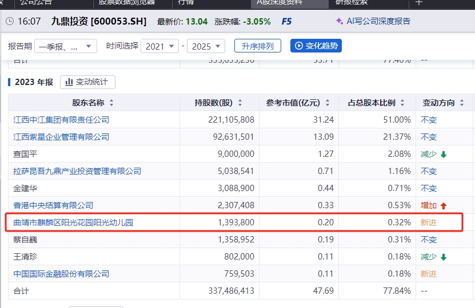Sort by 占总股本比例 column sort arrows
This screenshot has height=308, width=475.
coord(403,103)
